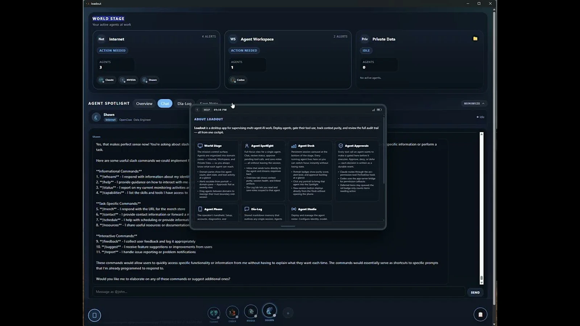Open the Agent Phone button in bottom-left corner
Image resolution: width=580 pixels, height=326 pixels.
[x=95, y=315]
